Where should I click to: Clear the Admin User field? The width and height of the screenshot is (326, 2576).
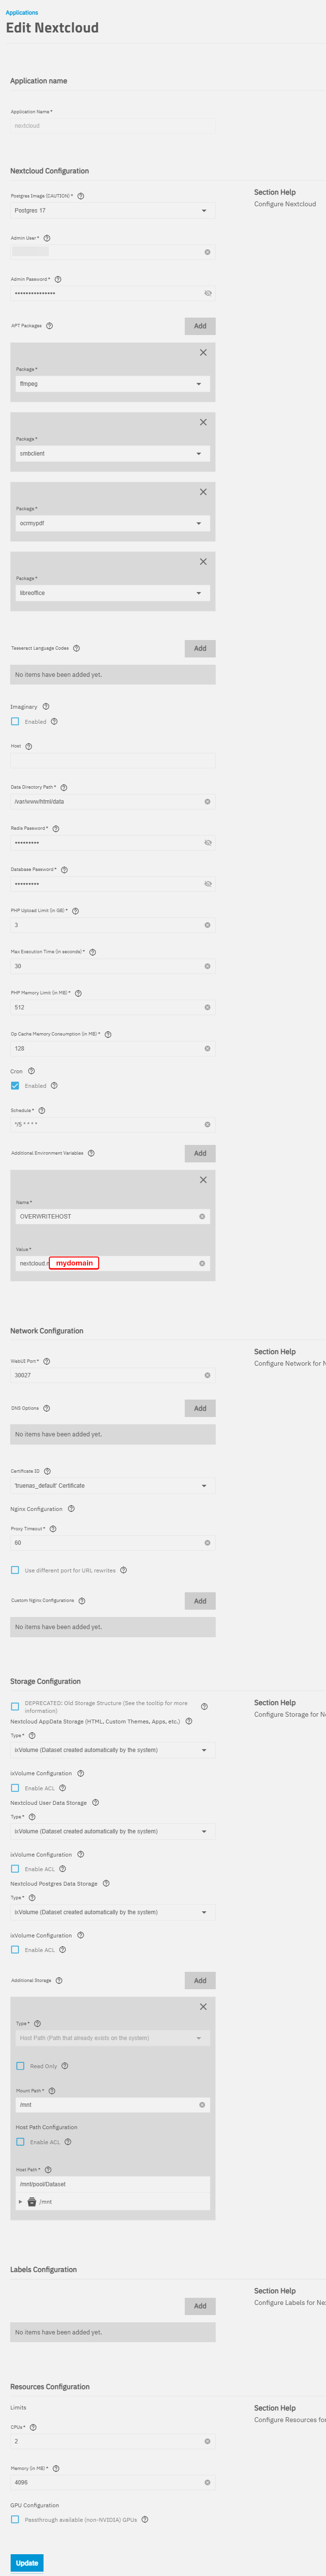208,252
